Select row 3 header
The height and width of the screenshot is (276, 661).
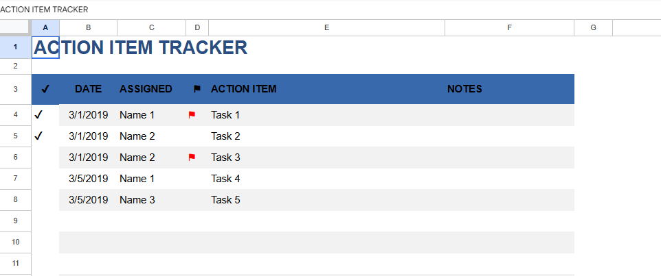15,89
